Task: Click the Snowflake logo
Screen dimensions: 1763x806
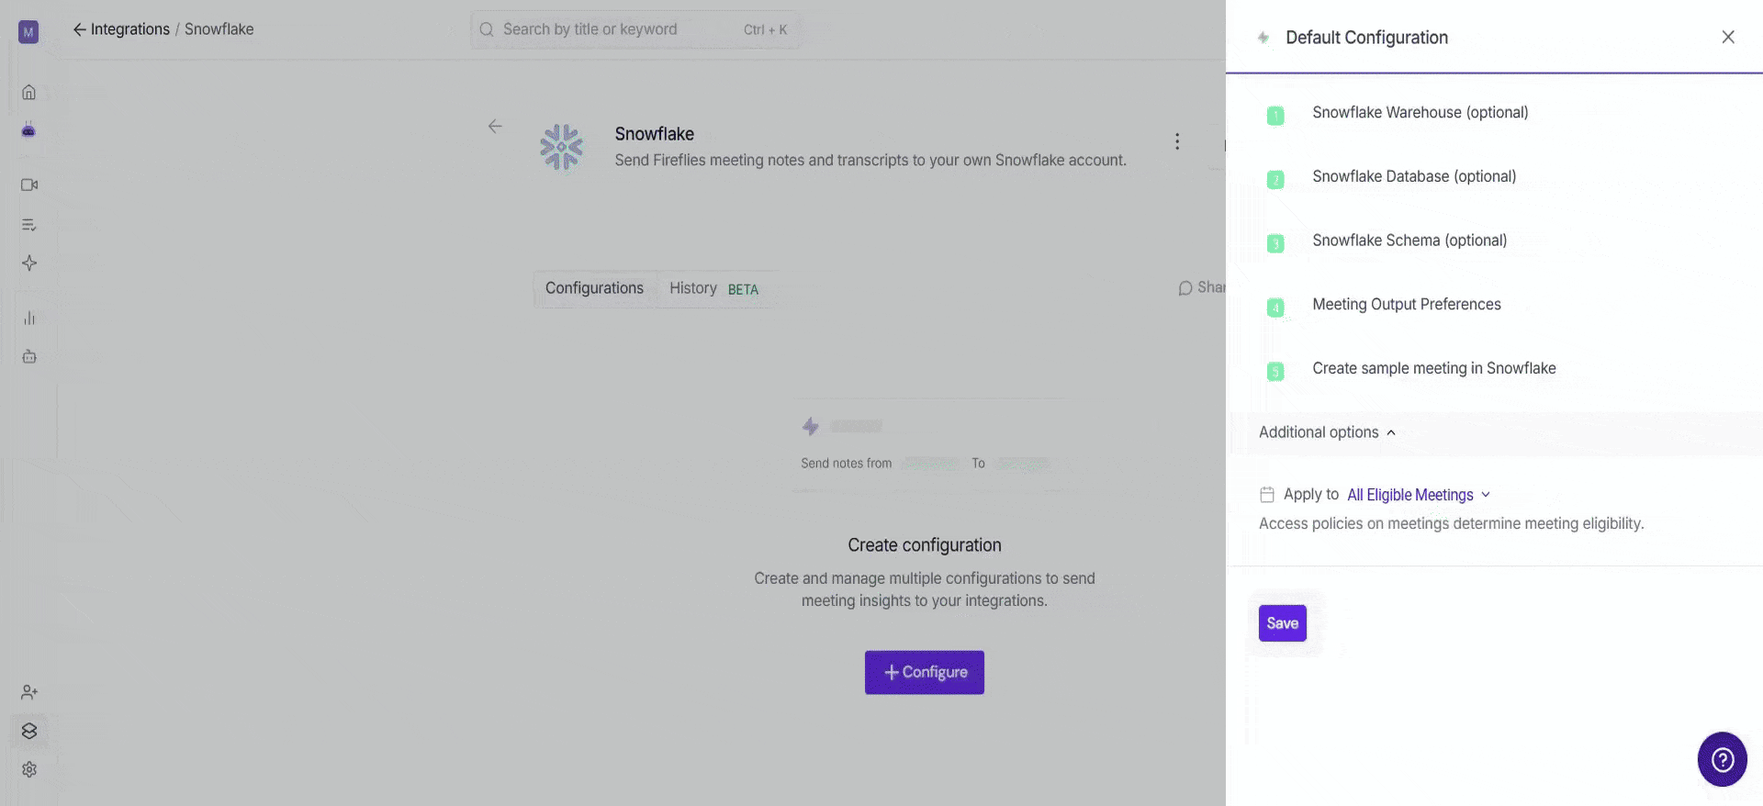Action: [x=561, y=147]
